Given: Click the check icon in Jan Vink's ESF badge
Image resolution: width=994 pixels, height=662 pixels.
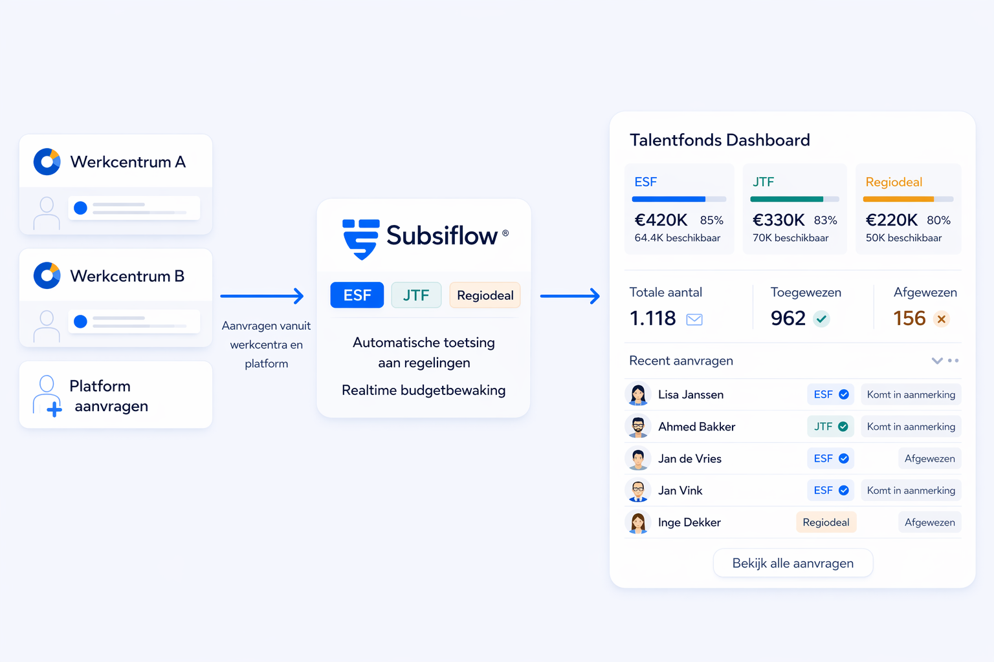Looking at the screenshot, I should tap(844, 490).
